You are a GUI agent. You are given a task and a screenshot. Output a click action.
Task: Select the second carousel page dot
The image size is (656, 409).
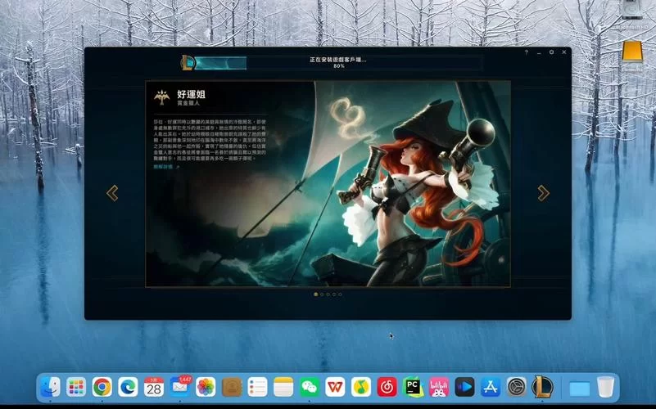[322, 294]
